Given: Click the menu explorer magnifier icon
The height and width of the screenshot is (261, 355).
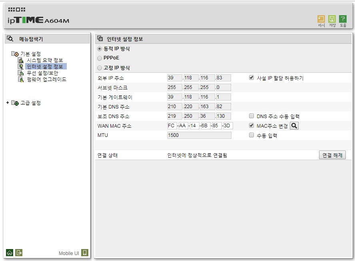Looking at the screenshot, I should click(x=10, y=39).
